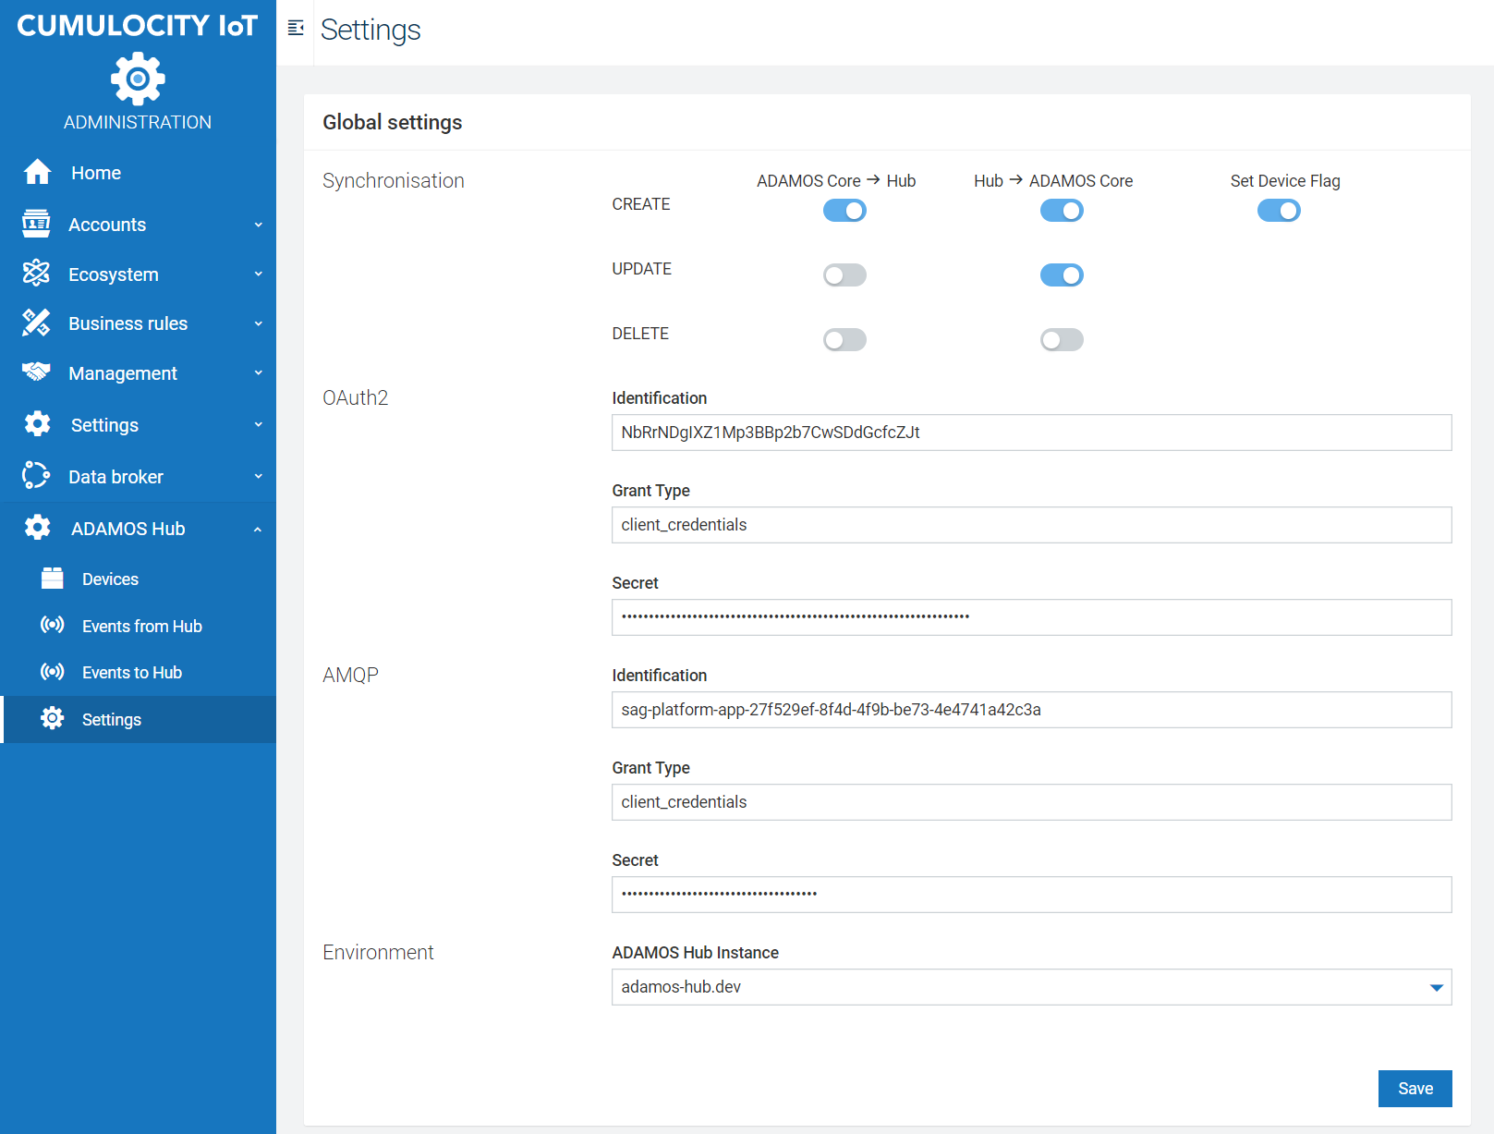Click the Events from Hub broadcast icon
Image resolution: width=1494 pixels, height=1134 pixels.
[x=53, y=625]
